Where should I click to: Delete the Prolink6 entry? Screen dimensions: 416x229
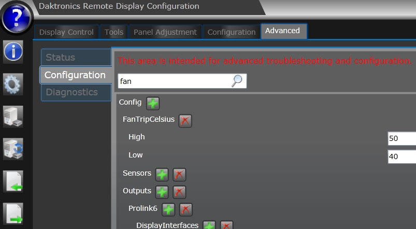pos(185,209)
